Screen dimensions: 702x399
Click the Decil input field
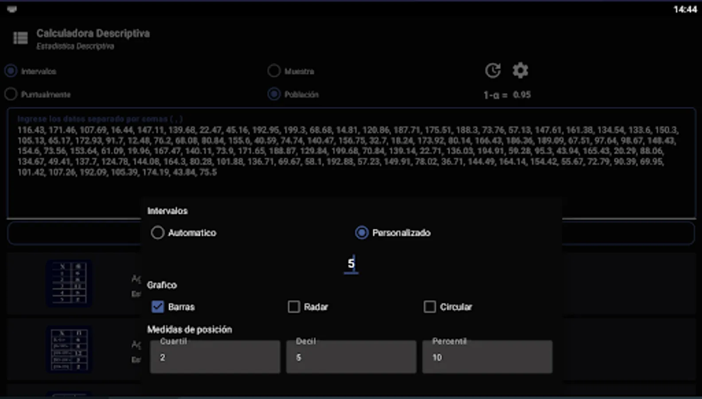click(351, 357)
